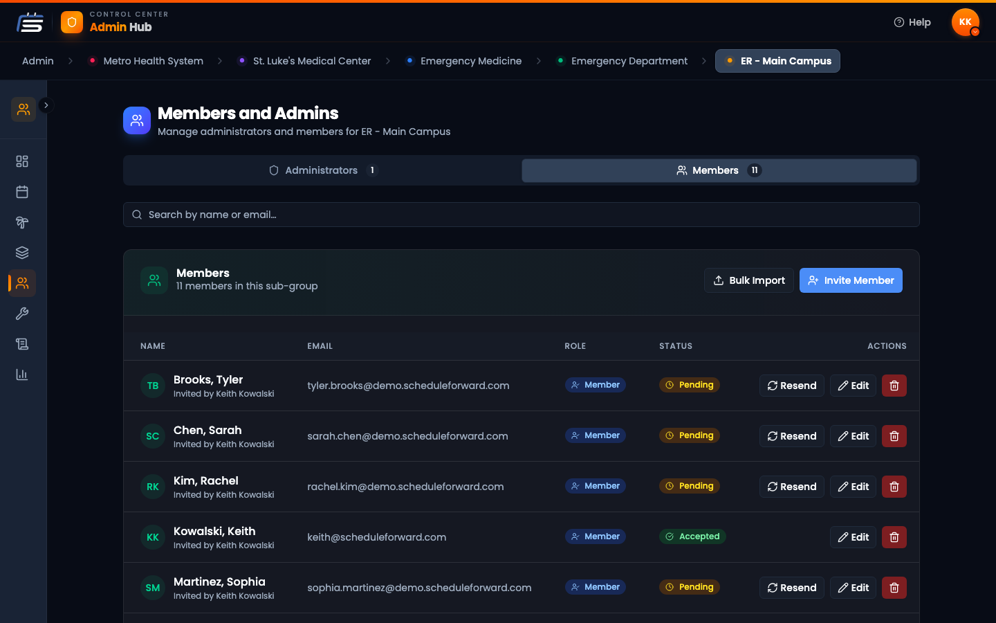The height and width of the screenshot is (623, 996).
Task: Edit member Sophia Martinez
Action: (854, 588)
